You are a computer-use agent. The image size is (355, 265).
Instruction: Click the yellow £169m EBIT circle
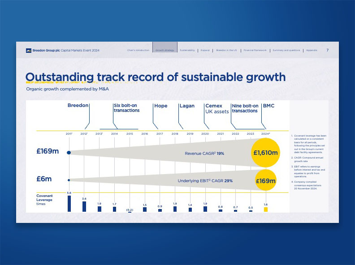(x=266, y=180)
